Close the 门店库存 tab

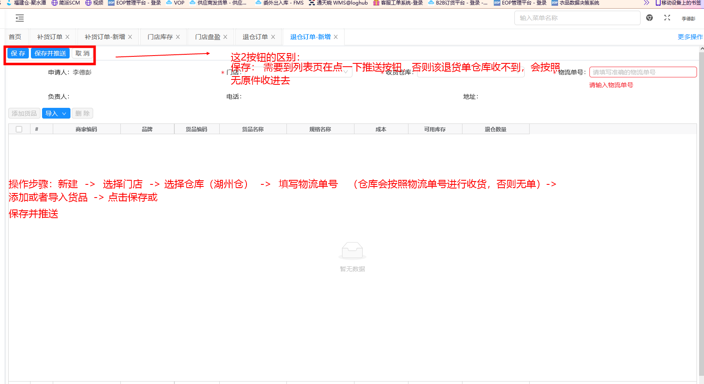click(178, 37)
